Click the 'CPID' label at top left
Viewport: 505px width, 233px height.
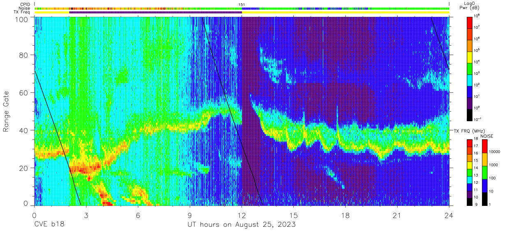pyautogui.click(x=25, y=4)
